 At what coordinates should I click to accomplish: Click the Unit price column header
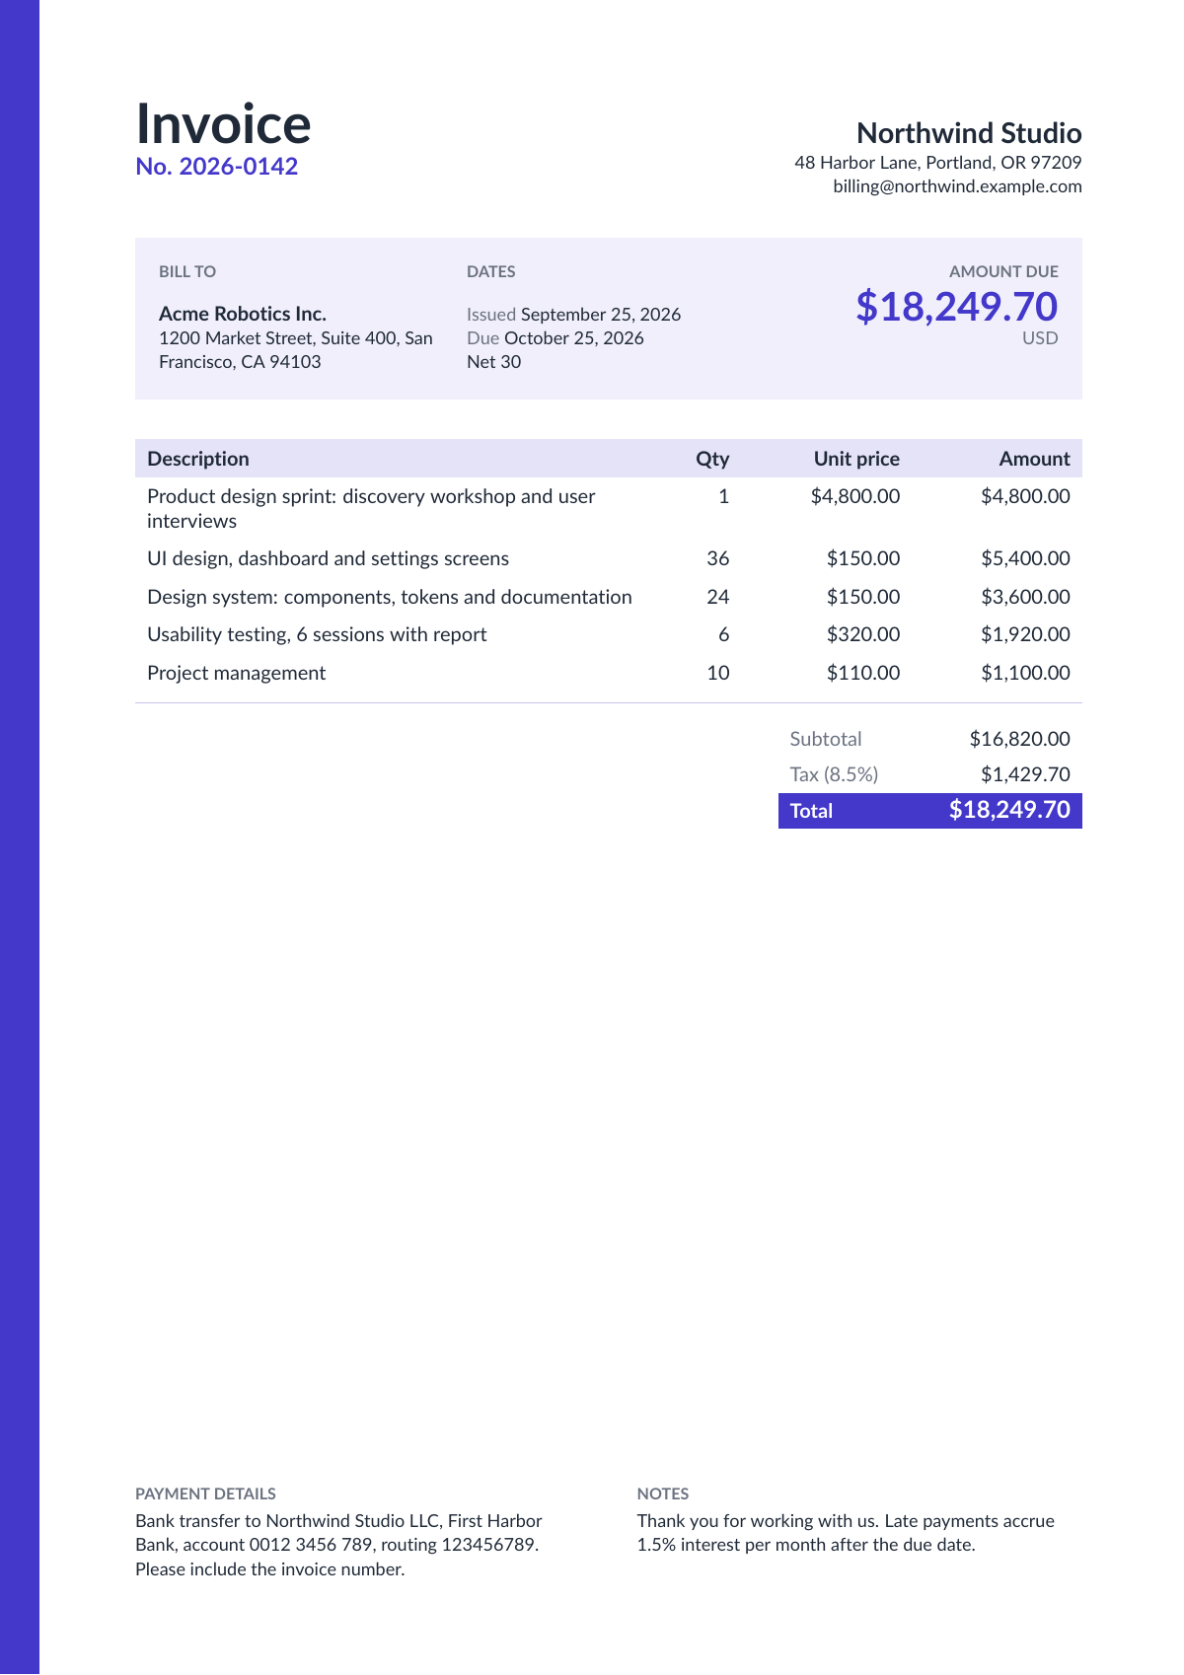point(856,459)
